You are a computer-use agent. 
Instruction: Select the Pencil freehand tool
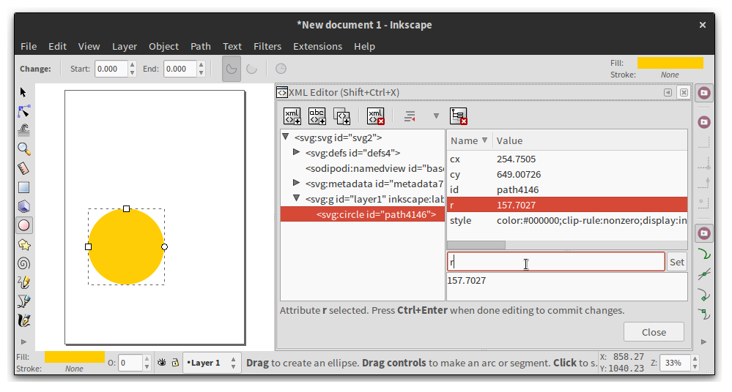pyautogui.click(x=23, y=282)
